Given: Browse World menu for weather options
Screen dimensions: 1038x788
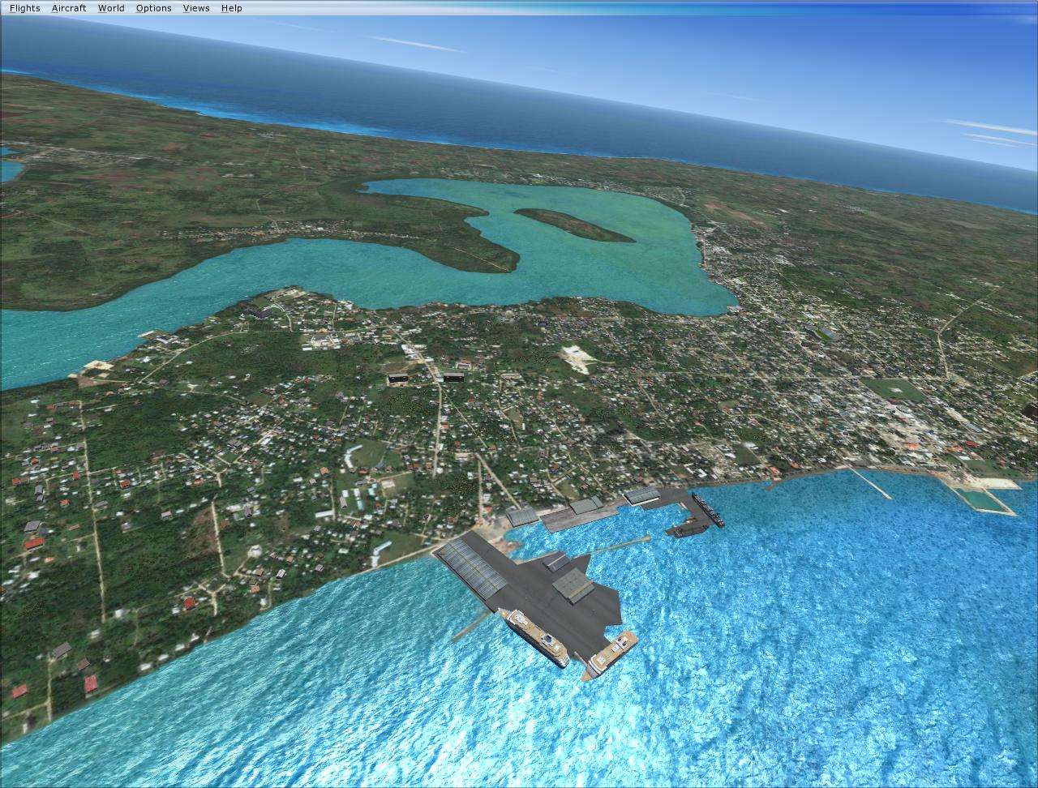Looking at the screenshot, I should pos(110,7).
